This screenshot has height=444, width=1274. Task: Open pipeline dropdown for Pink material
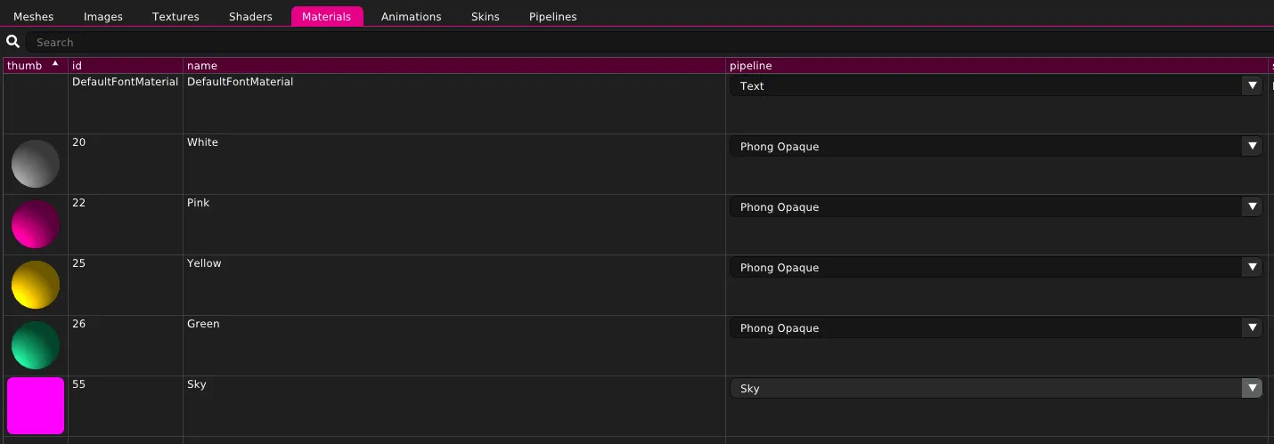point(996,207)
